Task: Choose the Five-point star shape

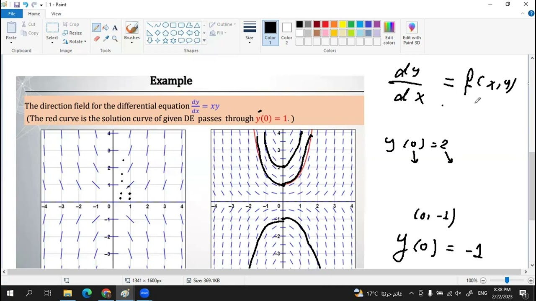Action: [165, 41]
